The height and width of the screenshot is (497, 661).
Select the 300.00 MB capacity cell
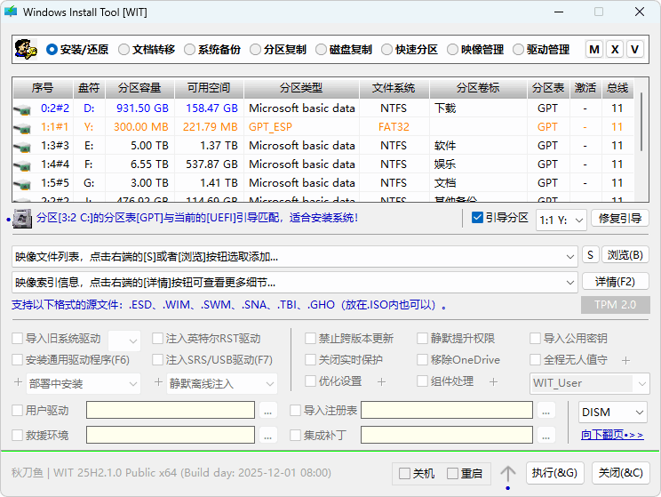(x=140, y=127)
